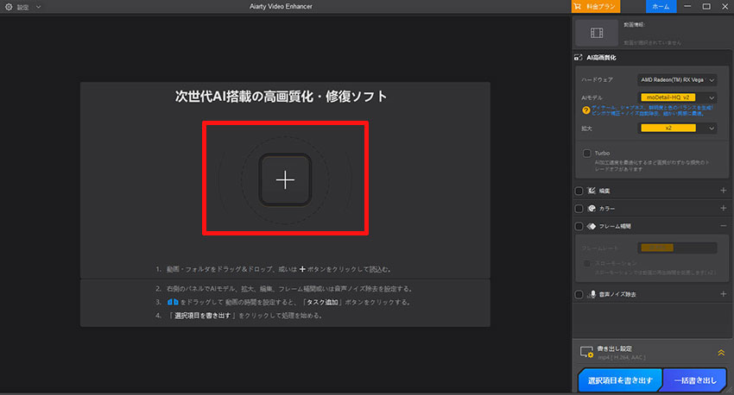Viewport: 734px width, 395px height.
Task: Go to ホーム home tab
Action: coord(661,7)
